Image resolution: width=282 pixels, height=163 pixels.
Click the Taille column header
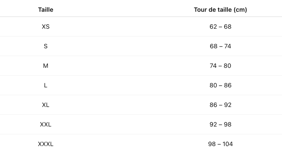tap(46, 10)
